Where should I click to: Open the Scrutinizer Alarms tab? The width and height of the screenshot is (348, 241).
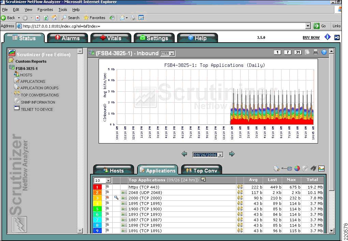pyautogui.click(x=68, y=38)
